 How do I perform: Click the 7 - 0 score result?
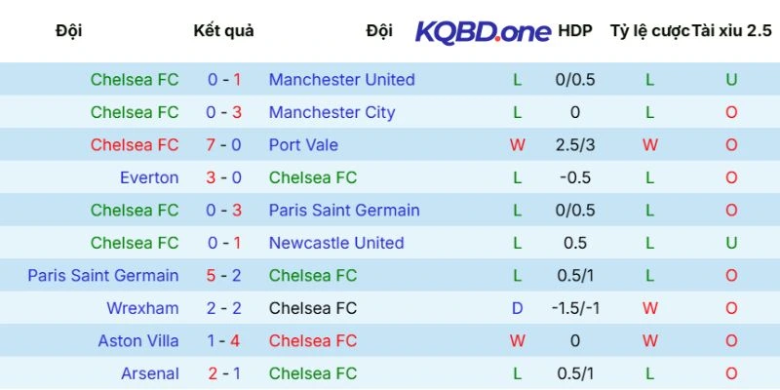[x=224, y=145]
